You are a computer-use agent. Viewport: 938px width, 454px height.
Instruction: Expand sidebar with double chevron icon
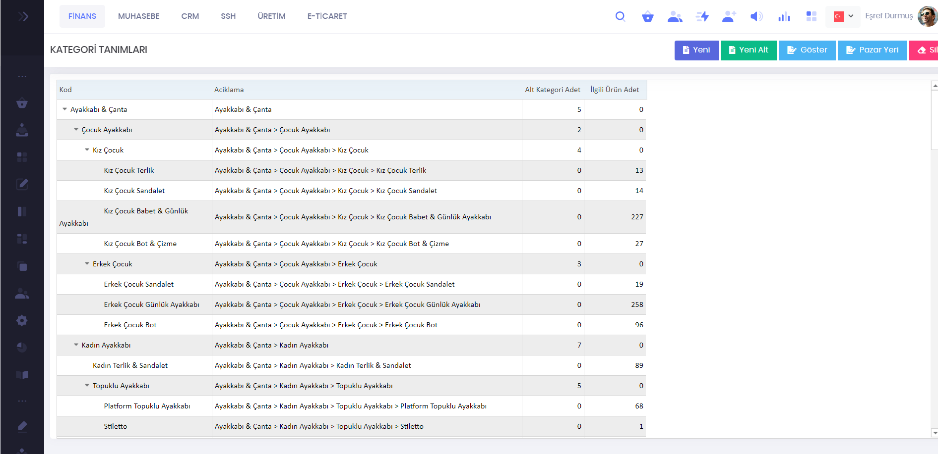point(23,17)
